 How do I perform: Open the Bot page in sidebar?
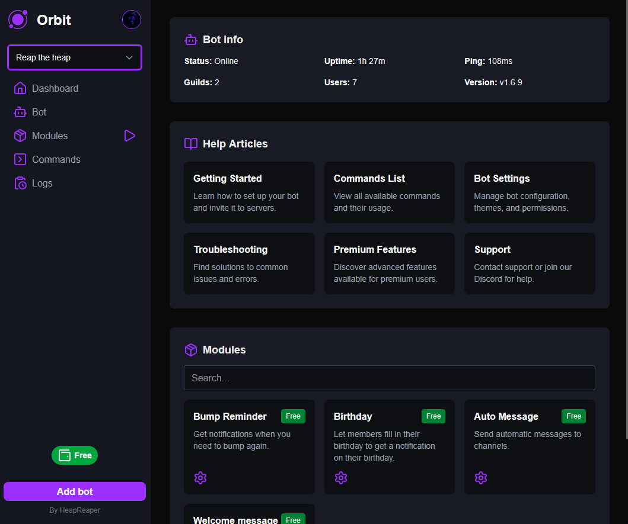(x=39, y=112)
